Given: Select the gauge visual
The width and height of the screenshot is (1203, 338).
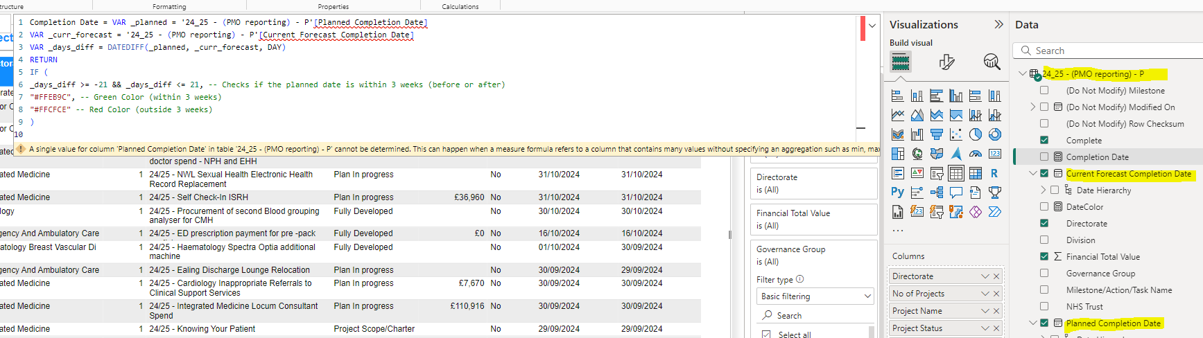Looking at the screenshot, I should (975, 154).
